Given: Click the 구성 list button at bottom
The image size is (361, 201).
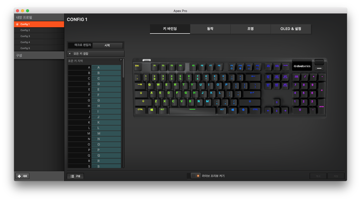Looking at the screenshot, I should [75, 176].
